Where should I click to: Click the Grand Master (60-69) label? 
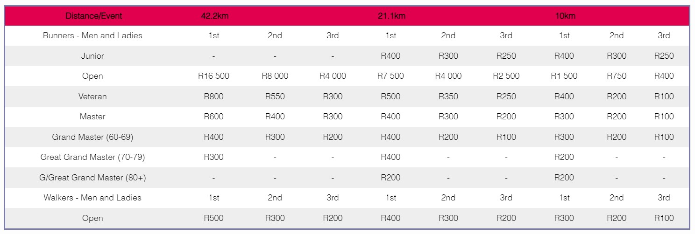tap(92, 137)
